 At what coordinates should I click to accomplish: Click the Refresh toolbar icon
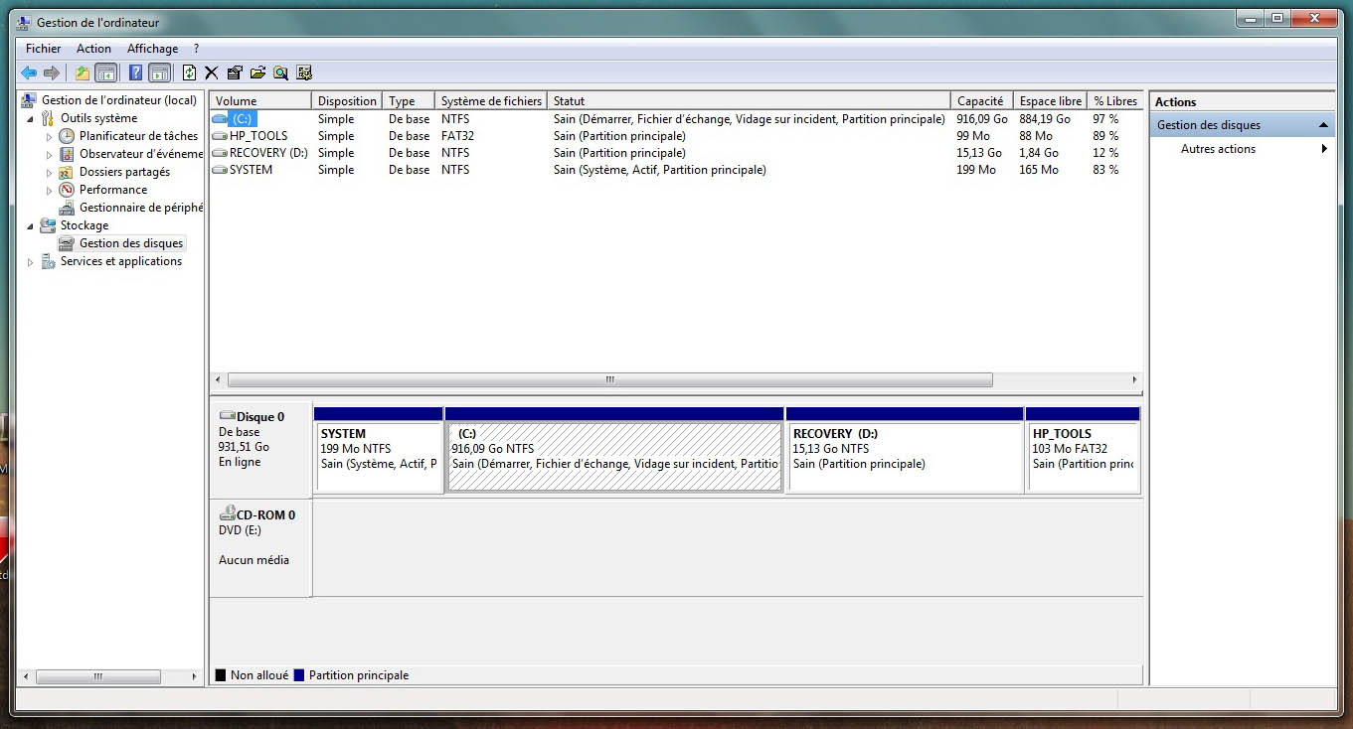coord(190,73)
